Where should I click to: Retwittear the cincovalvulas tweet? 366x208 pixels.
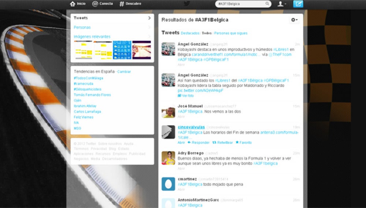223,142
